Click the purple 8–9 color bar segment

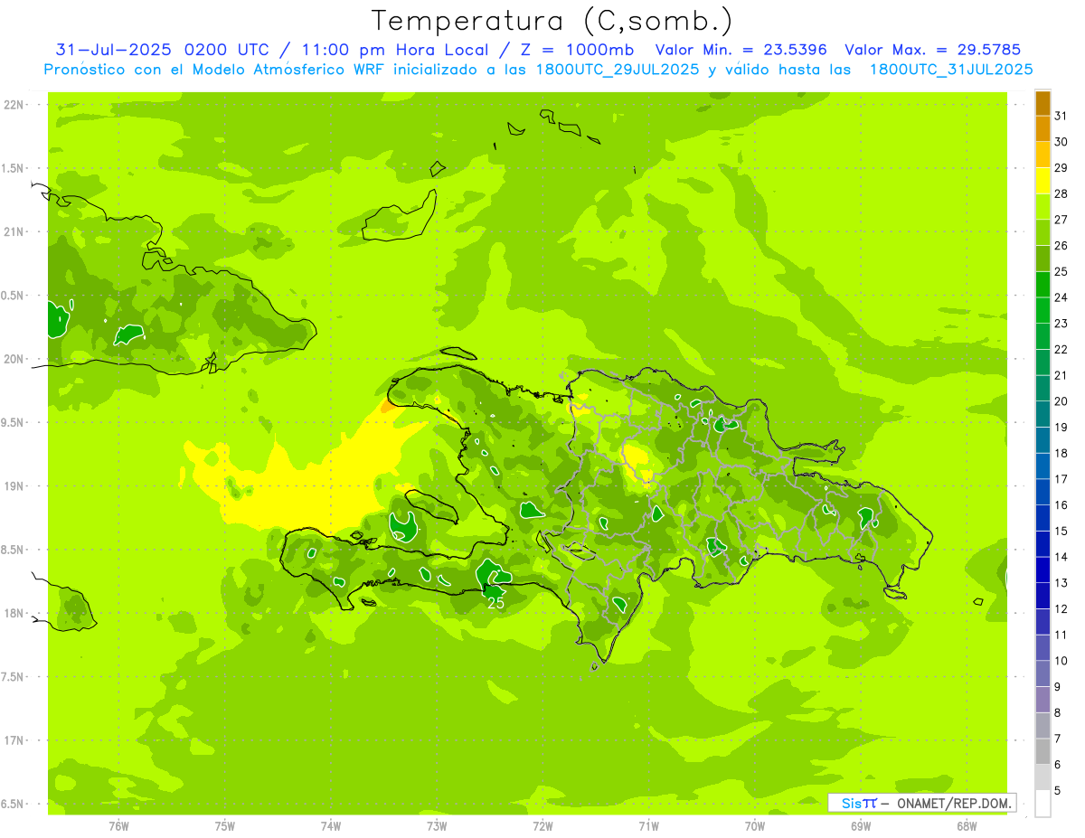click(1043, 700)
